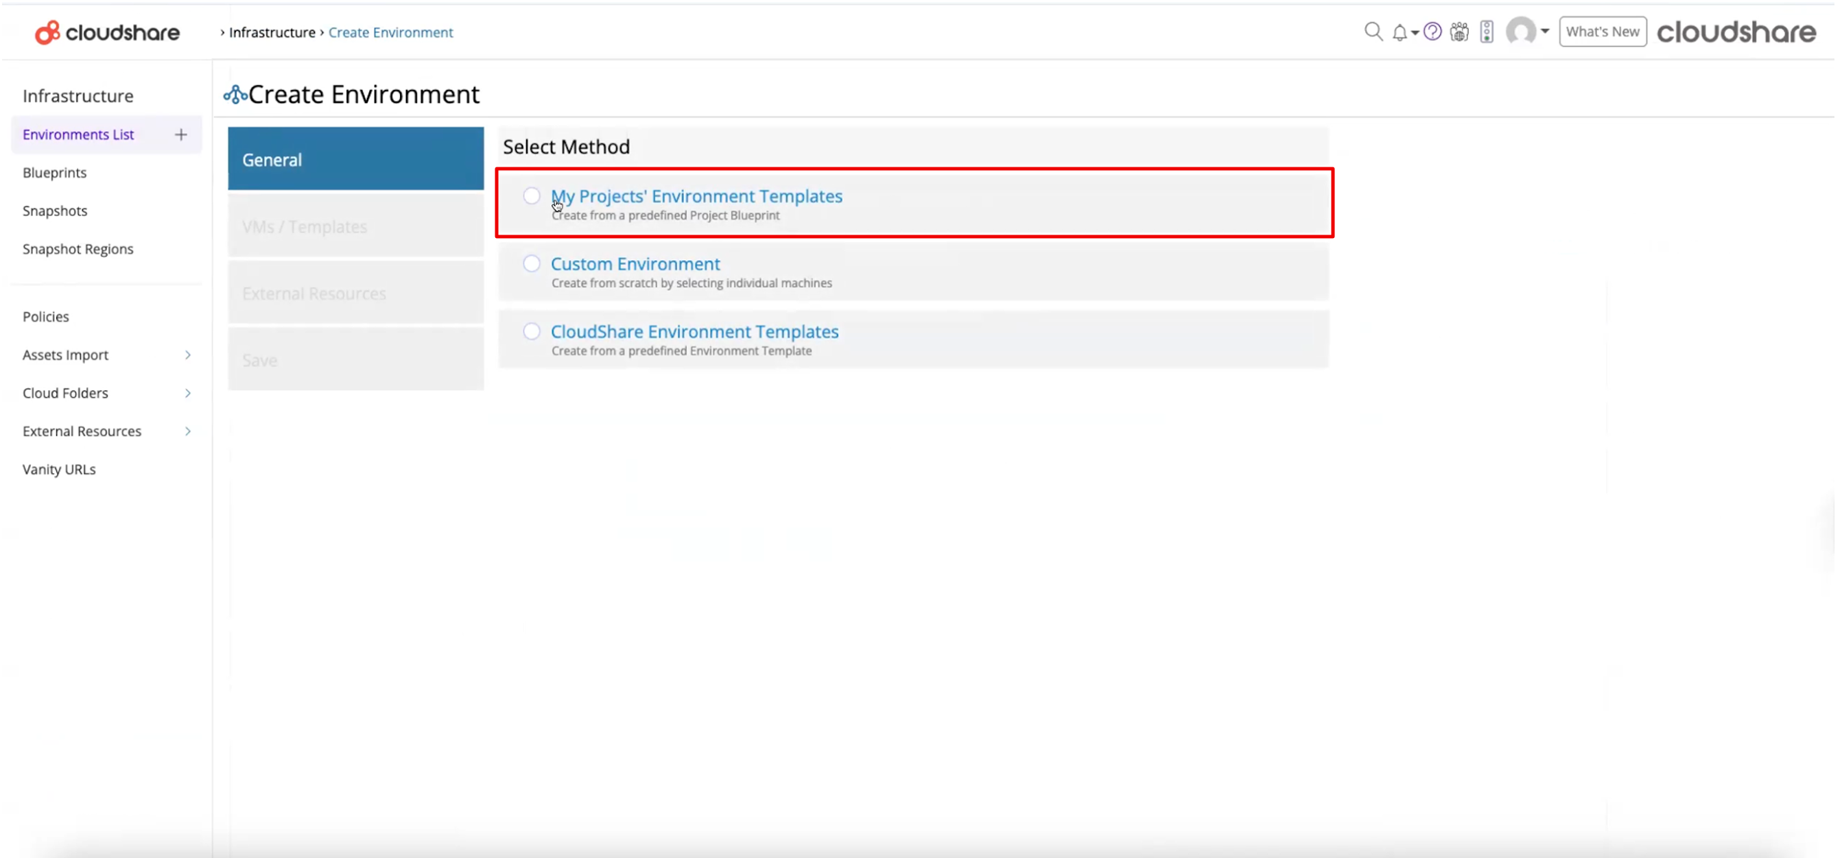The image size is (1842, 858).
Task: Click the search icon in the top bar
Action: coord(1373,32)
